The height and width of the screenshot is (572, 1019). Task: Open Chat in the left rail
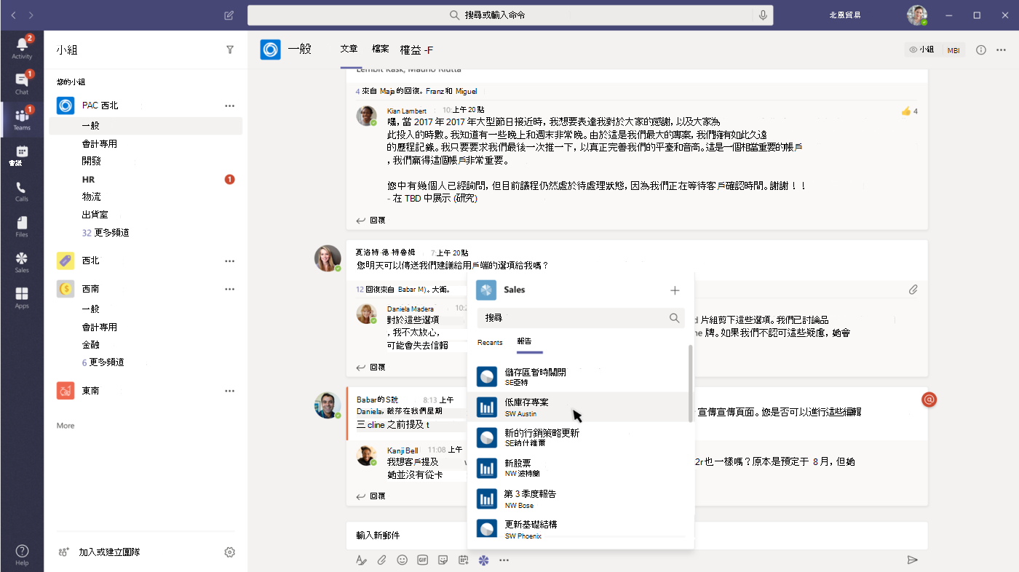click(22, 82)
